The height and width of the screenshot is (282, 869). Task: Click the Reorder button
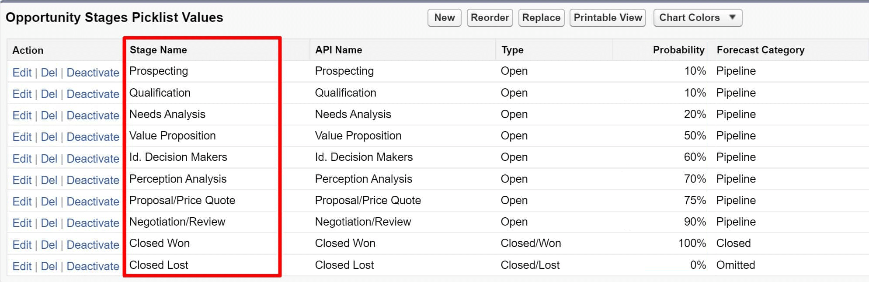click(490, 17)
